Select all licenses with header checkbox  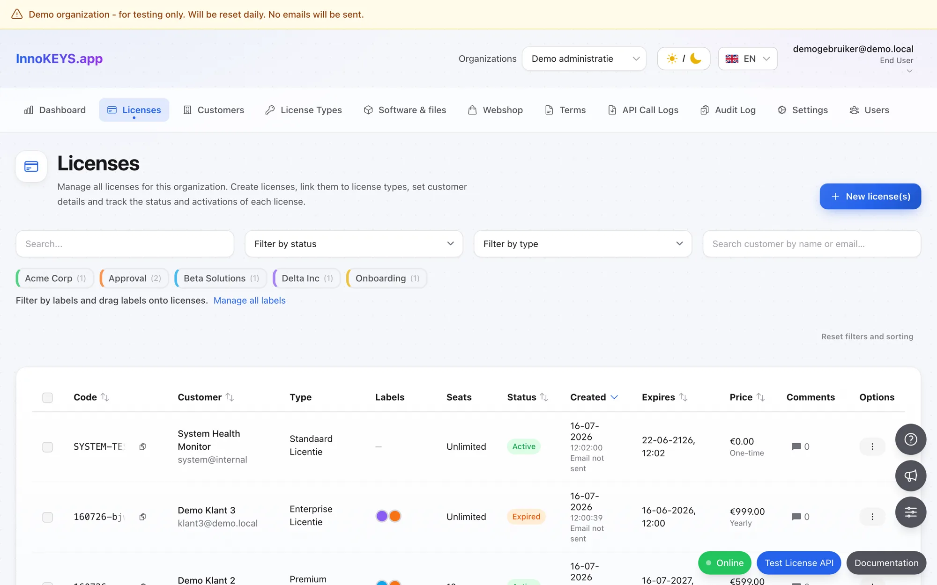[47, 397]
